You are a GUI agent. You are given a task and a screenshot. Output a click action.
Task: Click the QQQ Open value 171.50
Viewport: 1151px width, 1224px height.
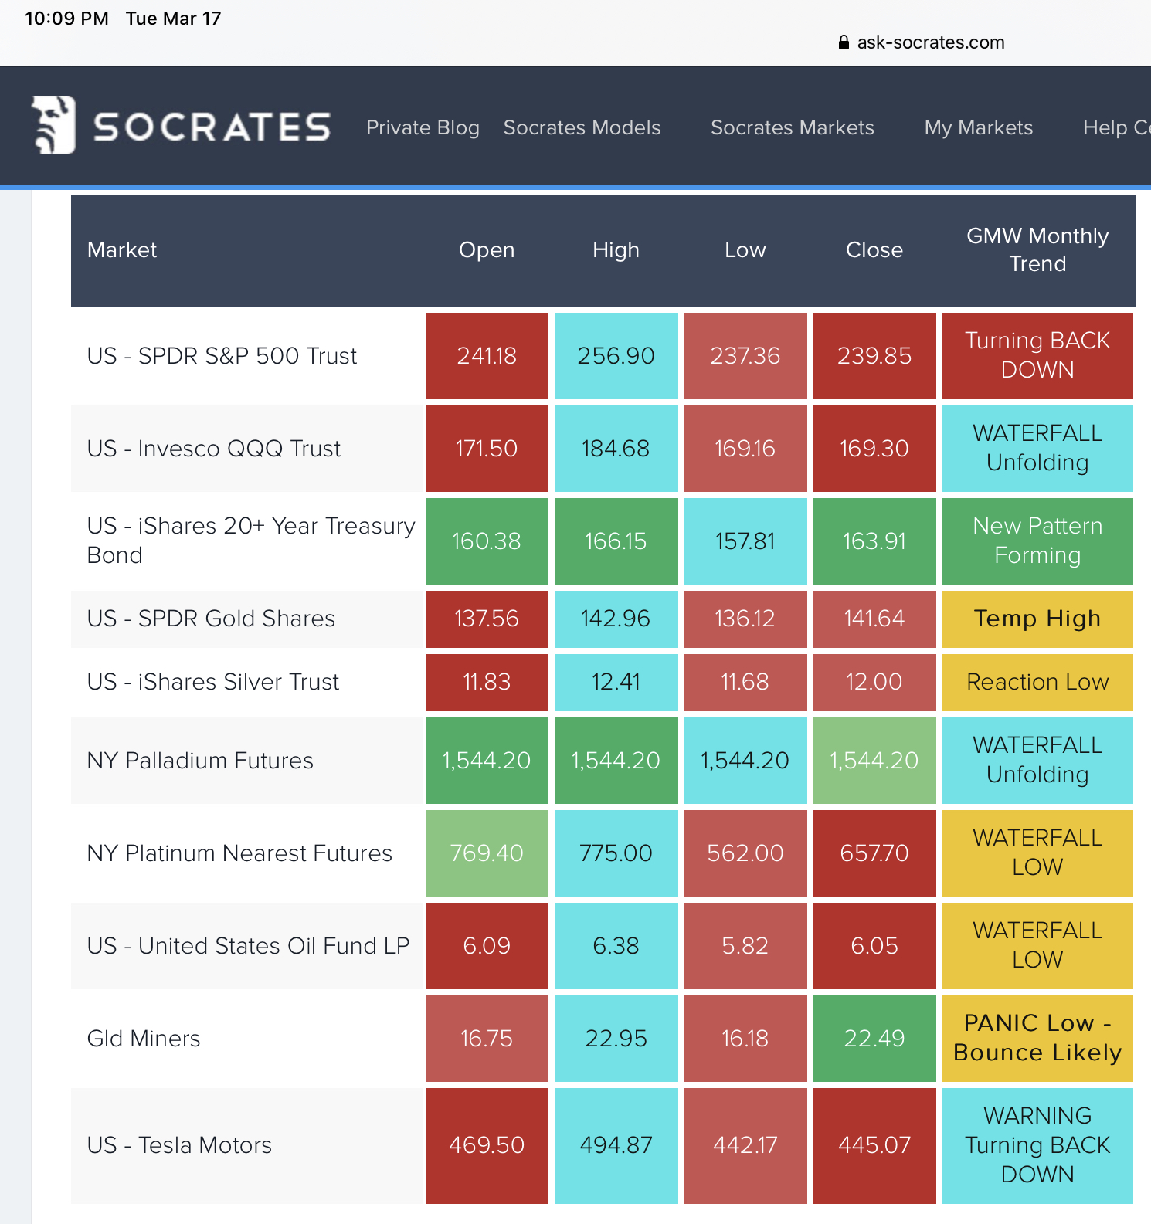point(487,449)
